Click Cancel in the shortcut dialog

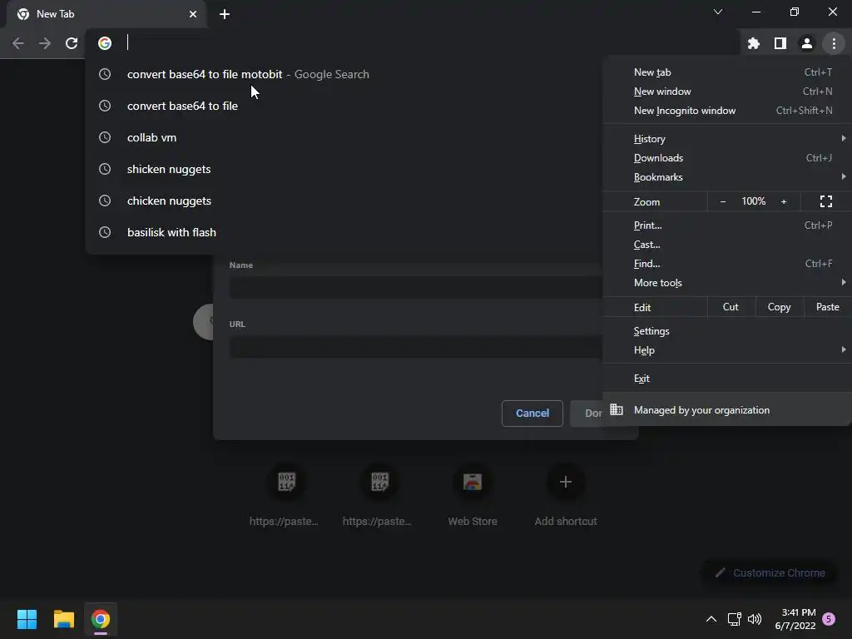tap(532, 413)
